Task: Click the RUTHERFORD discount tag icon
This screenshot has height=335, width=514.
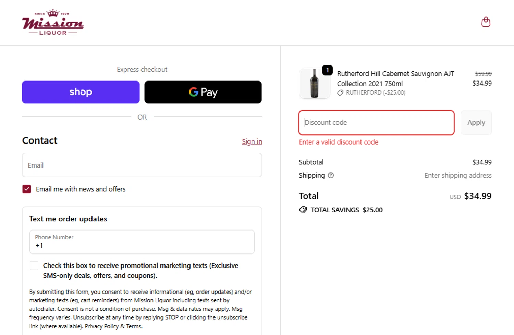Action: coord(340,93)
